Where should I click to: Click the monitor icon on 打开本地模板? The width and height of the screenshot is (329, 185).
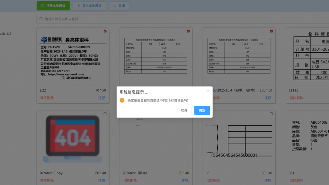42,6
